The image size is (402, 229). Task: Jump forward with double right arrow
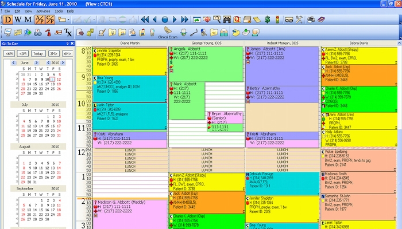click(185, 19)
